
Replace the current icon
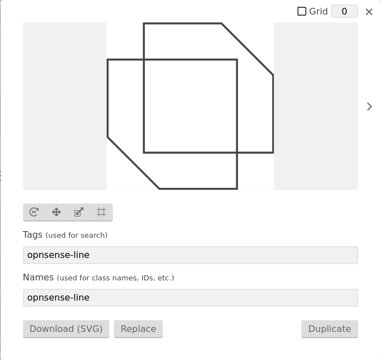tap(138, 329)
